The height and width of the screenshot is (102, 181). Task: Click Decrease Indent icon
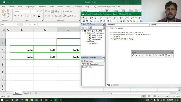(x=56, y=16)
